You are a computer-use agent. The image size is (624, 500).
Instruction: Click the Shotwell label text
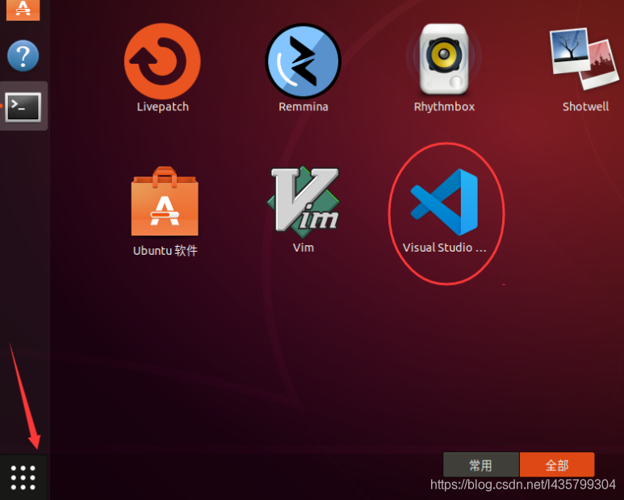(x=585, y=106)
